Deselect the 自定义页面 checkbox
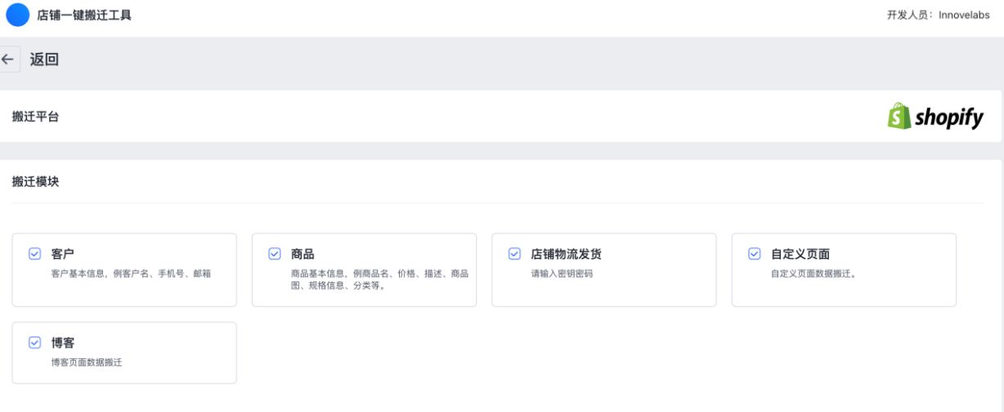The width and height of the screenshot is (1004, 412). pos(754,254)
